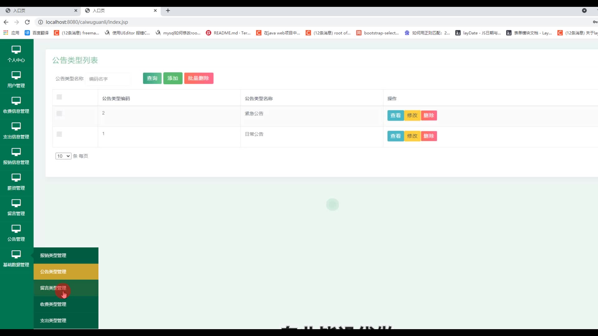The height and width of the screenshot is (336, 598).
Task: Focus the 公告类型名称 search input field
Action: tap(108, 79)
